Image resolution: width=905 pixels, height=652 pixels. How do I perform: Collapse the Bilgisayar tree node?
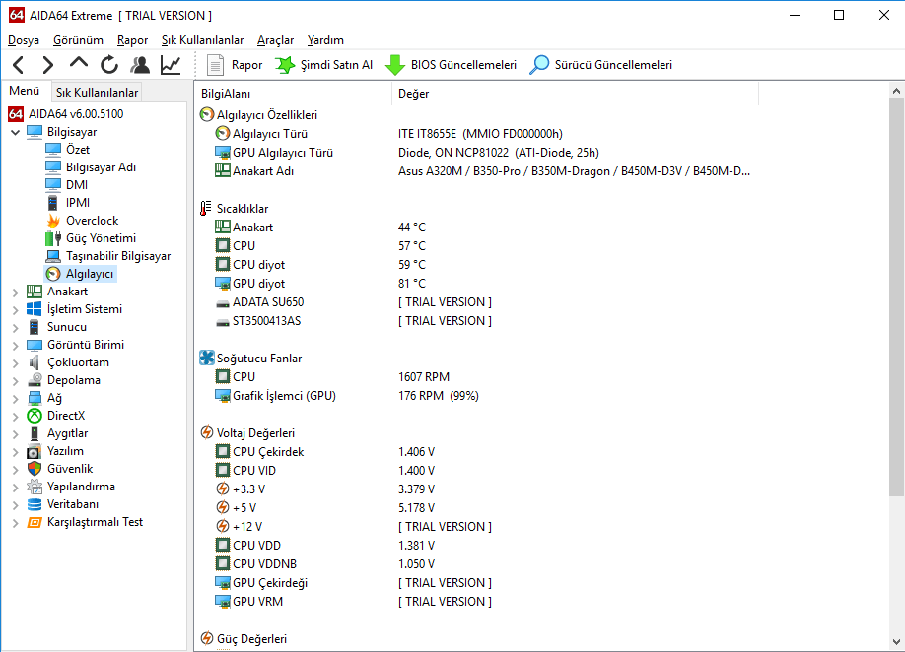[15, 132]
